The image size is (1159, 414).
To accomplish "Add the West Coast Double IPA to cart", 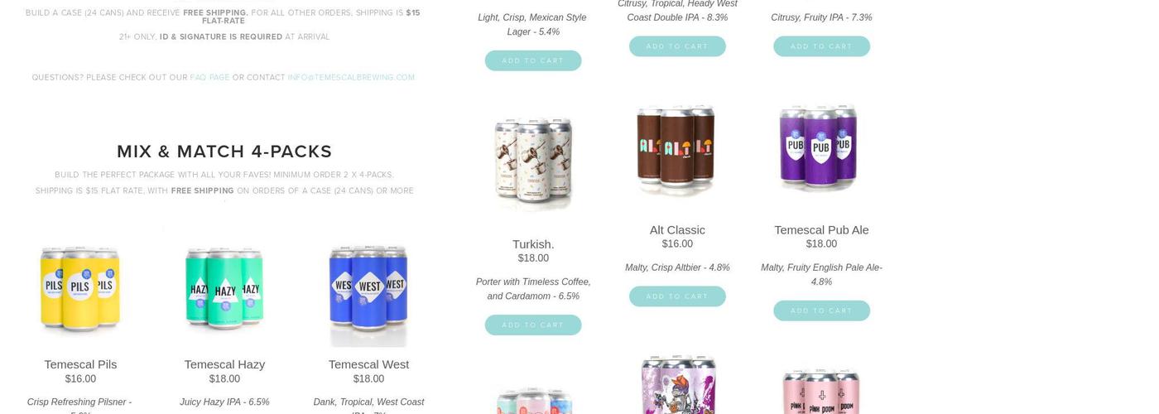I will click(677, 46).
